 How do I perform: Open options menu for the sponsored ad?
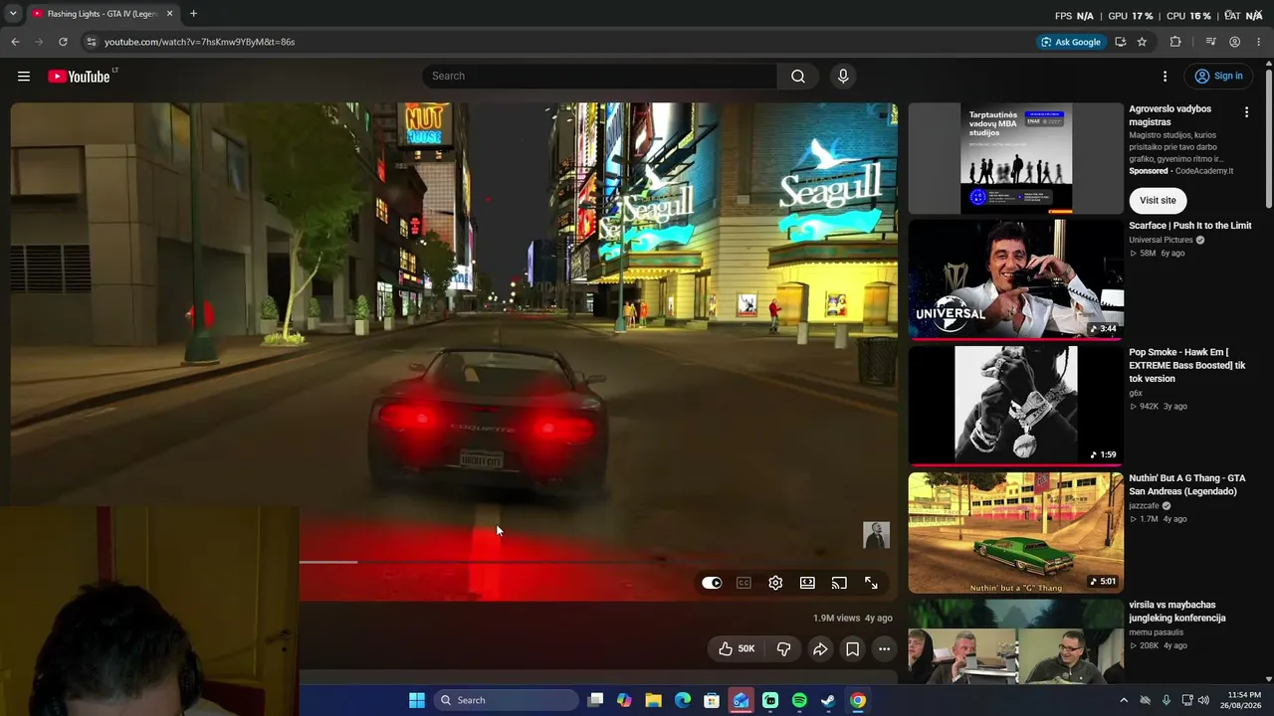1246,113
